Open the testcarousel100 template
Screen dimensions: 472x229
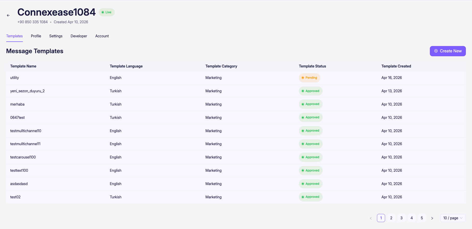coord(236,157)
